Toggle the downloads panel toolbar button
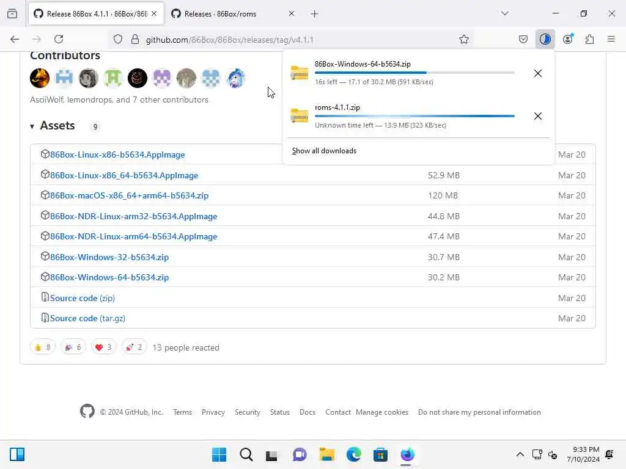 545,39
